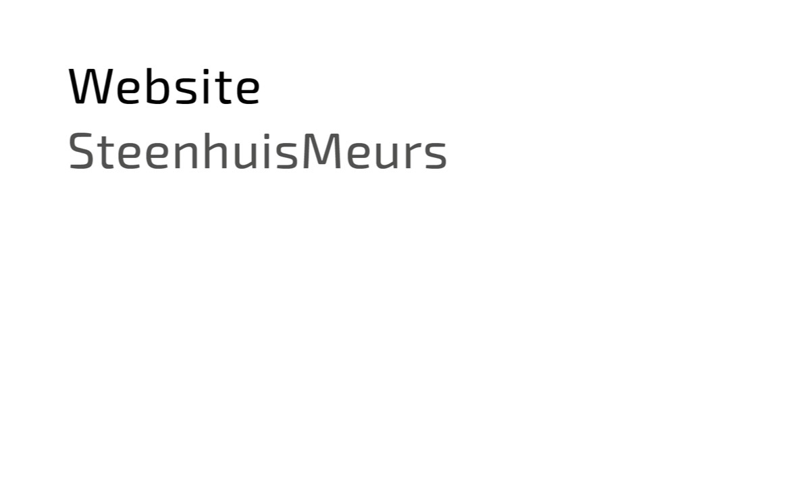Select the black Website title

[164, 86]
